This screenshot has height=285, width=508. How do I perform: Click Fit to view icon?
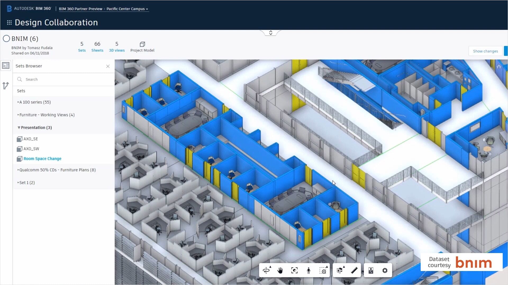[x=294, y=270]
